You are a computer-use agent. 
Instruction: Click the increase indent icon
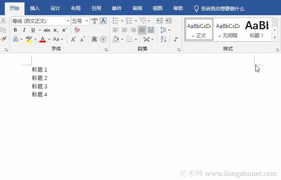tap(169, 21)
